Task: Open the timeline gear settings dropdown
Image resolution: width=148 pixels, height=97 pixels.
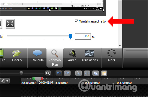Action: point(5,81)
